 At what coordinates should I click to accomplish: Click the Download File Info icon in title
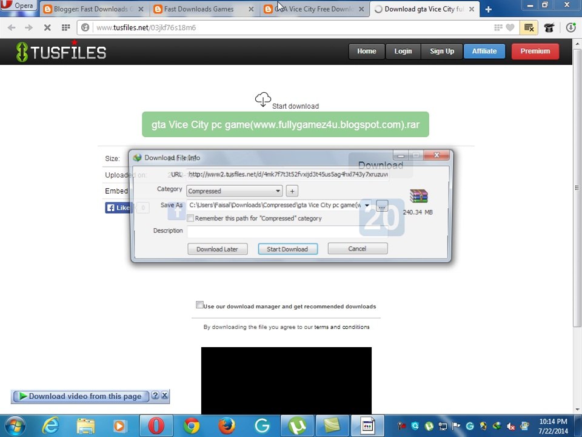pos(138,158)
